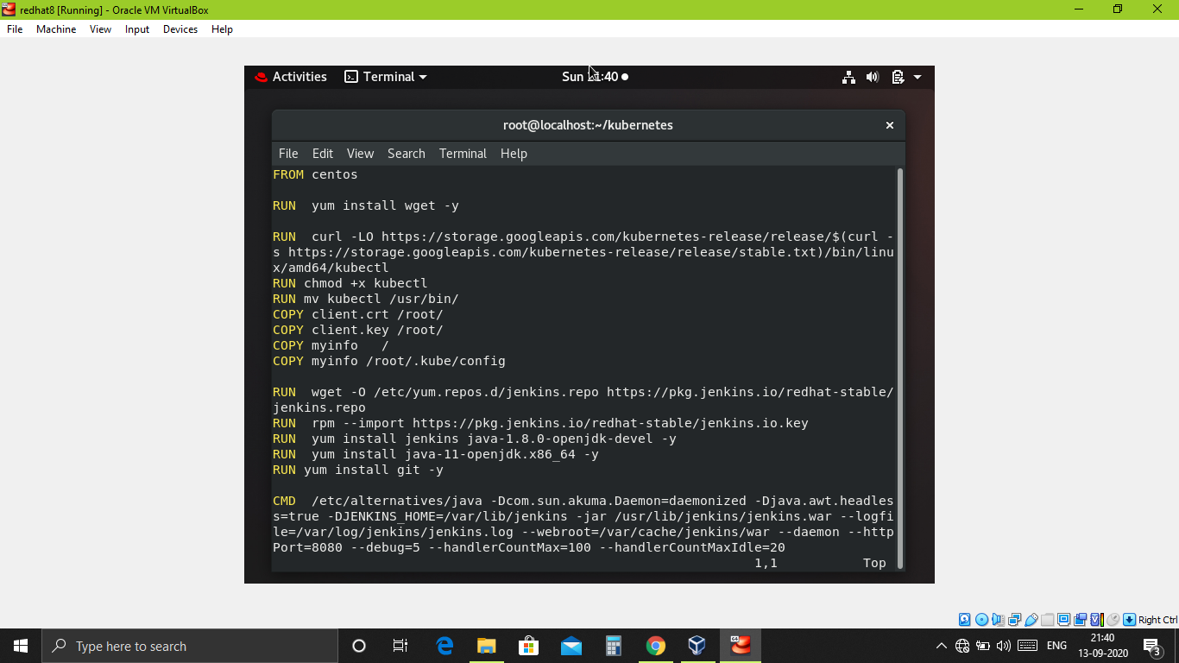1179x663 pixels.
Task: Open the terminal's View menu
Action: point(360,154)
